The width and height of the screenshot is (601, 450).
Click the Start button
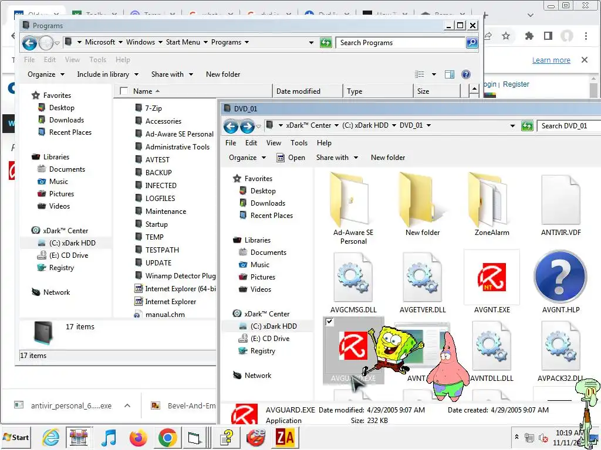[x=16, y=437]
